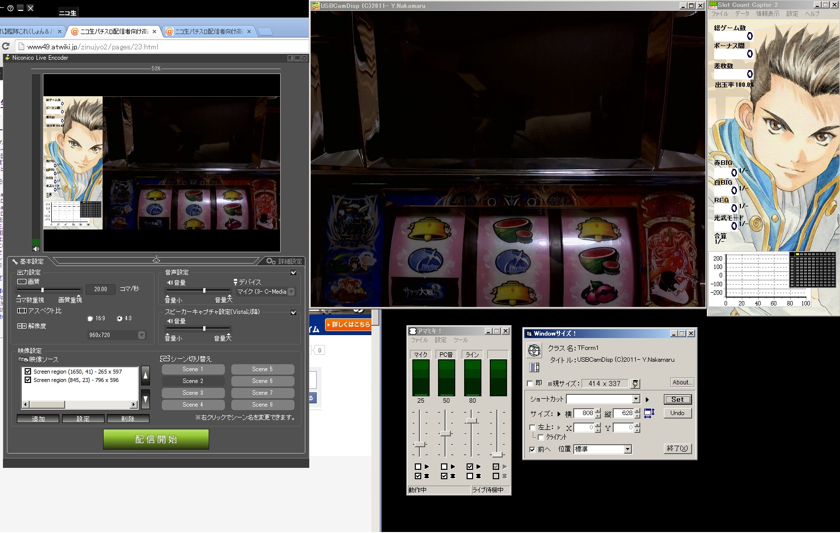Click the link icon under the マイク slider
This screenshot has height=533, width=840.
(427, 476)
